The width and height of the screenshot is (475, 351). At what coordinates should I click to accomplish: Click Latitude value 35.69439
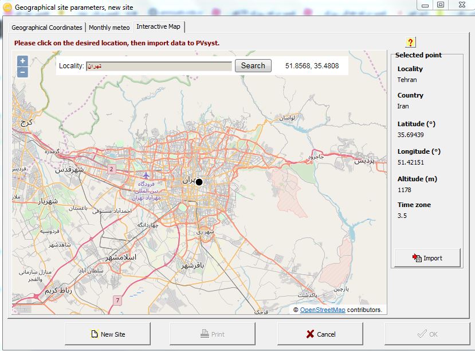(x=410, y=135)
